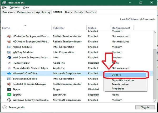Sort startup items by Status column
This screenshot has height=113, width=158.
92,28
